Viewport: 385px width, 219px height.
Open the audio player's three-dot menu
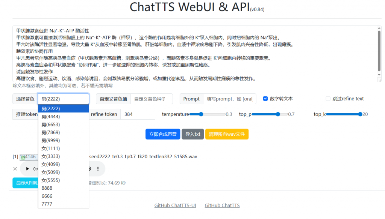[x=98, y=169]
